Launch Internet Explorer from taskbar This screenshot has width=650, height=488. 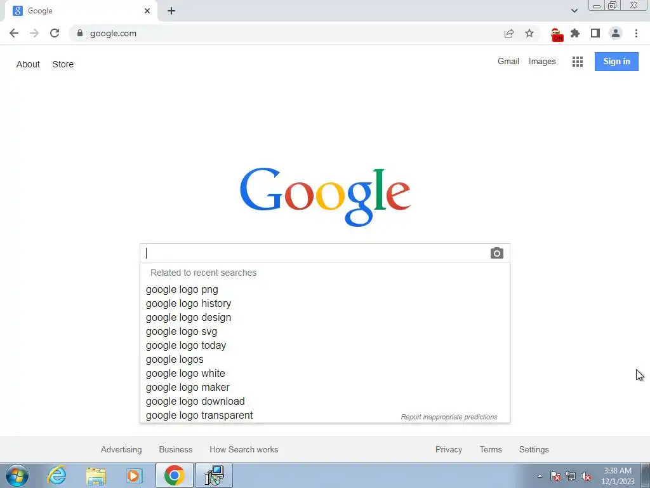point(56,475)
